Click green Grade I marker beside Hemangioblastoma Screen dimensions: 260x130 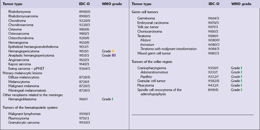[113, 99]
